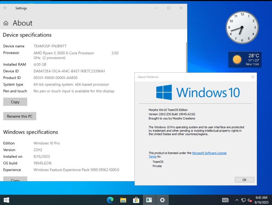The height and width of the screenshot is (205, 272).
Task: Select OS build value 19045.6216 in Settings
Action: [x=42, y=163]
